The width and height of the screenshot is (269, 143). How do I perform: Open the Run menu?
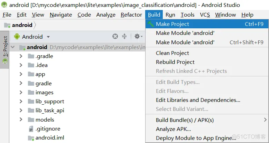coord(170,15)
